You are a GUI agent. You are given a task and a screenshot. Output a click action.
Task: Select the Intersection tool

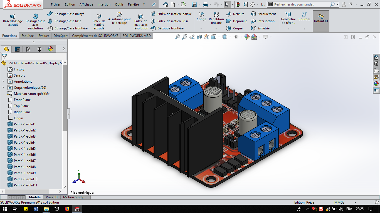pos(263,21)
